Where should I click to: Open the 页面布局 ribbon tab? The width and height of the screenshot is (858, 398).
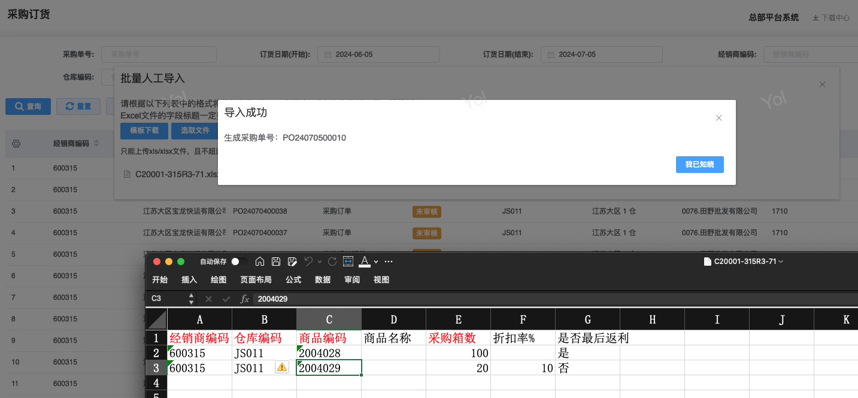coord(256,279)
